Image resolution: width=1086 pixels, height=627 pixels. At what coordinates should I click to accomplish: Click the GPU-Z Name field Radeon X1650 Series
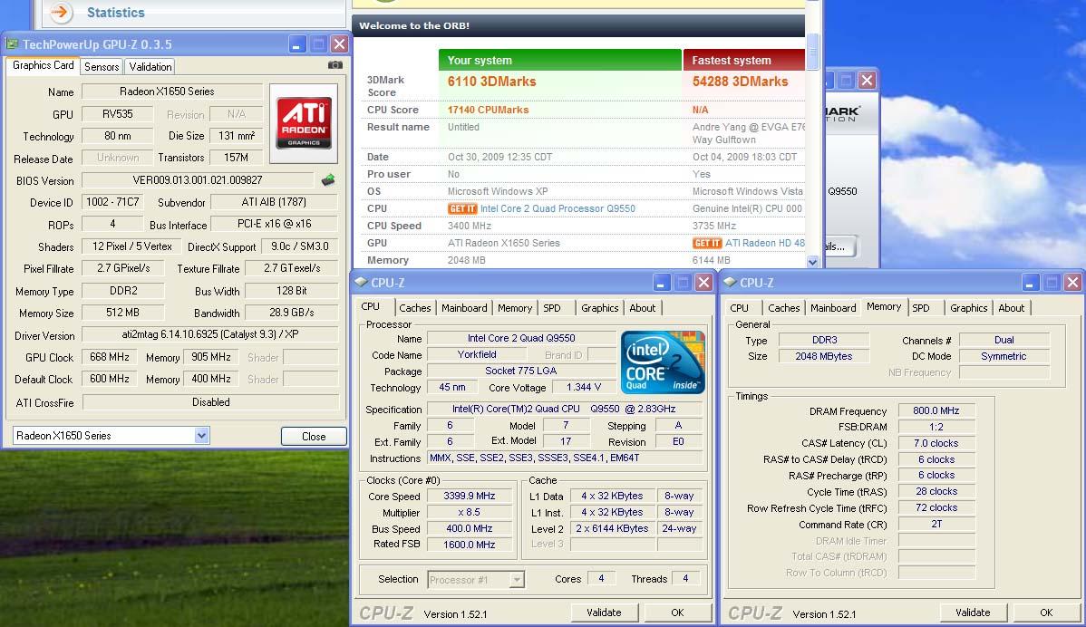171,92
